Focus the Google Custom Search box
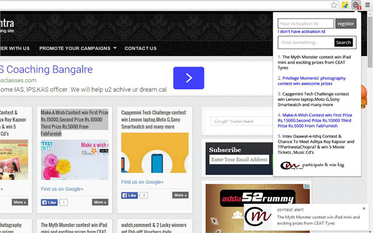Screen dimensions: 373x233 click(x=241, y=121)
